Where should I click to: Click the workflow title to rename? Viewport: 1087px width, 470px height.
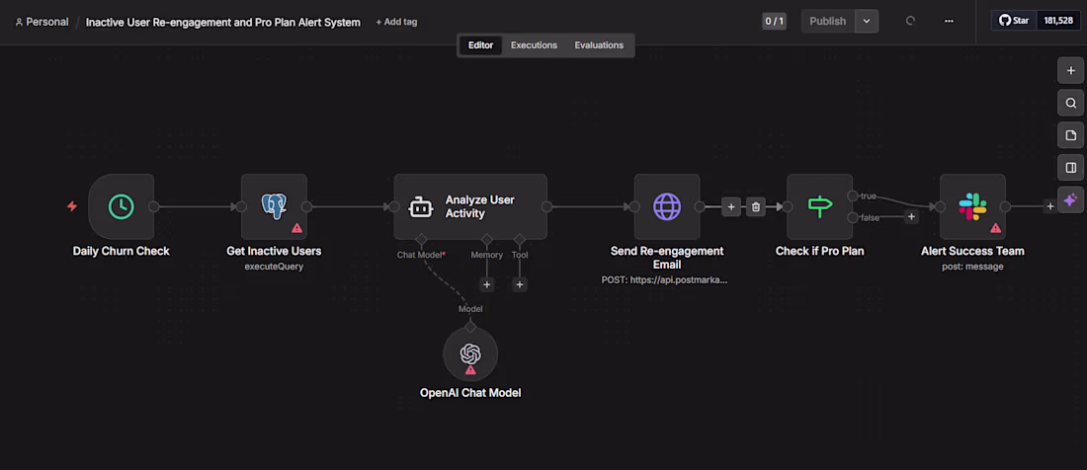click(223, 22)
